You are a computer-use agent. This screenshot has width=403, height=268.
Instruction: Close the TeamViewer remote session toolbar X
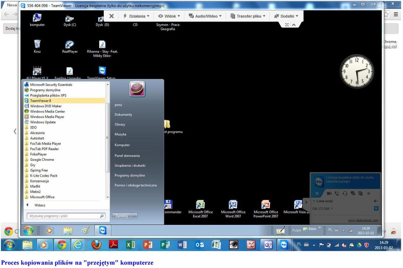point(112,16)
